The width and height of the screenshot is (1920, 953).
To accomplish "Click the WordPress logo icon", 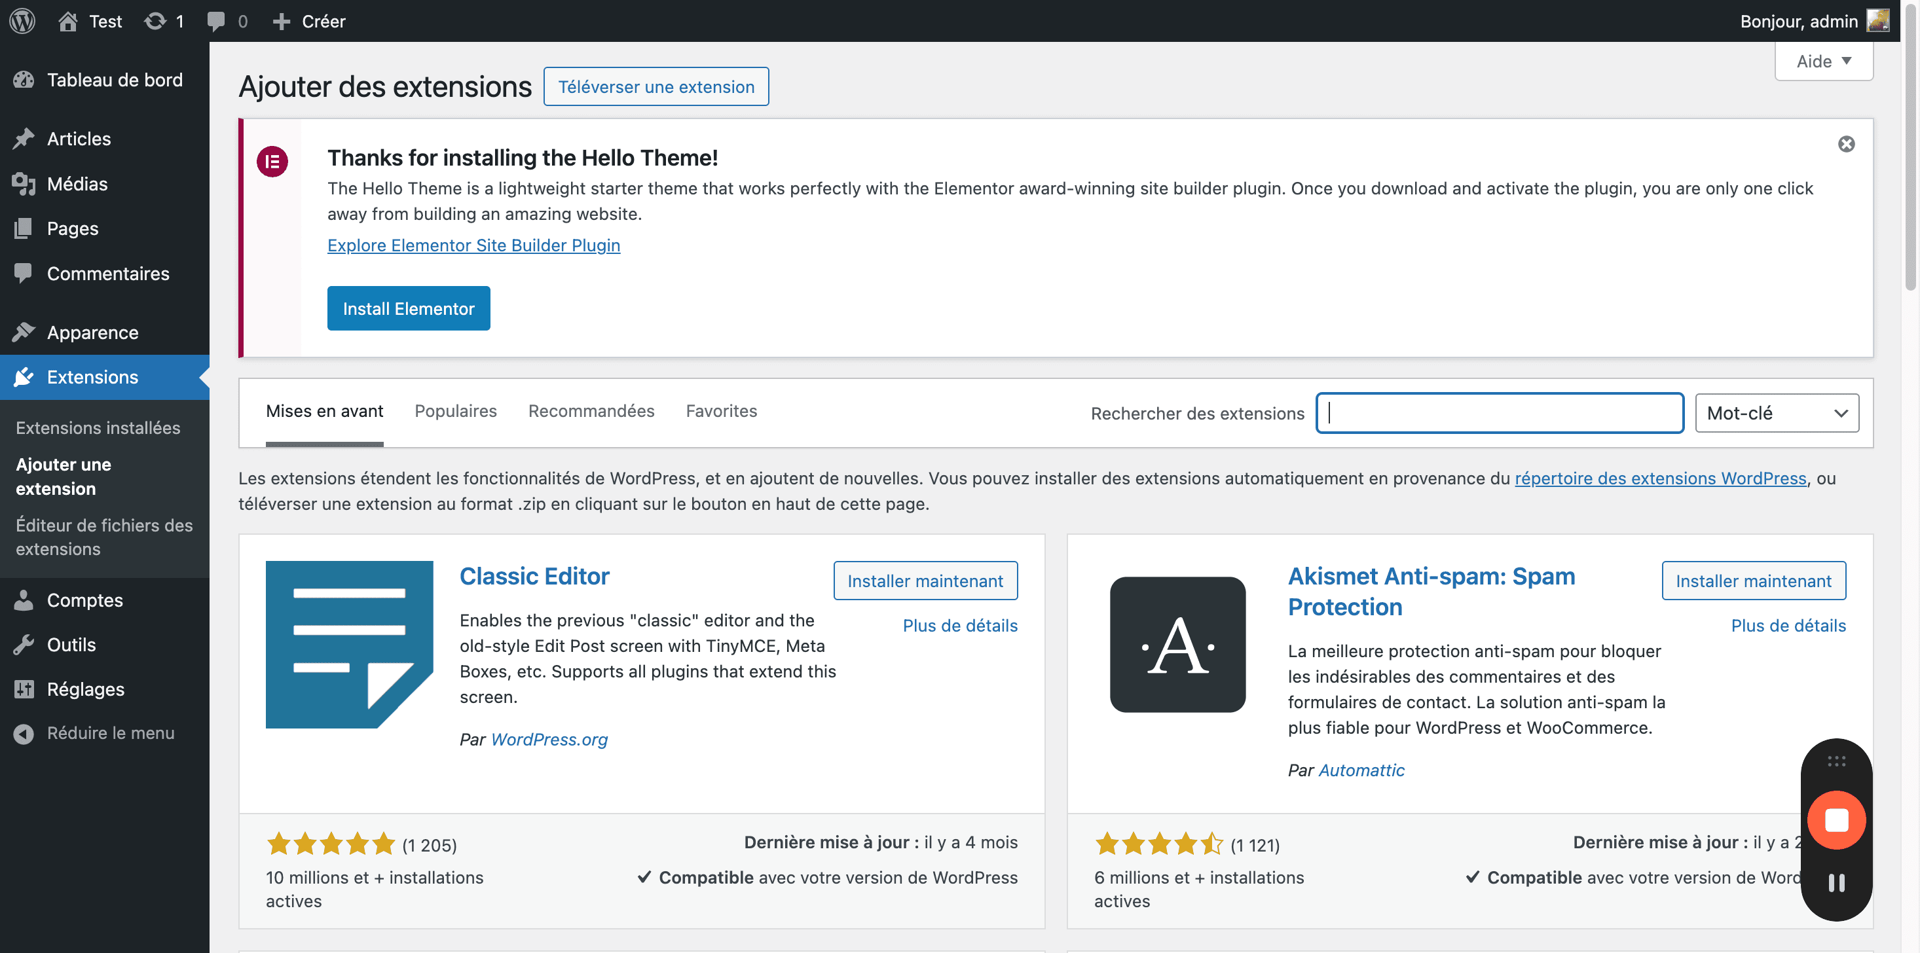I will tap(22, 21).
